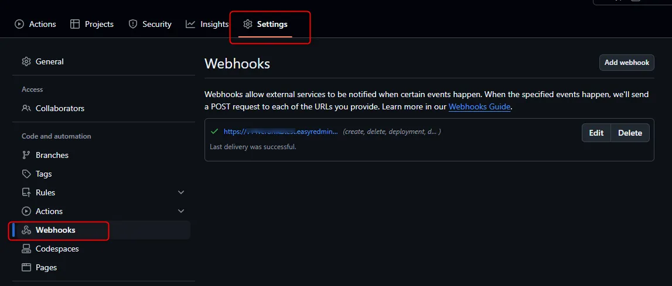Expand the Rules section chevron

click(181, 192)
